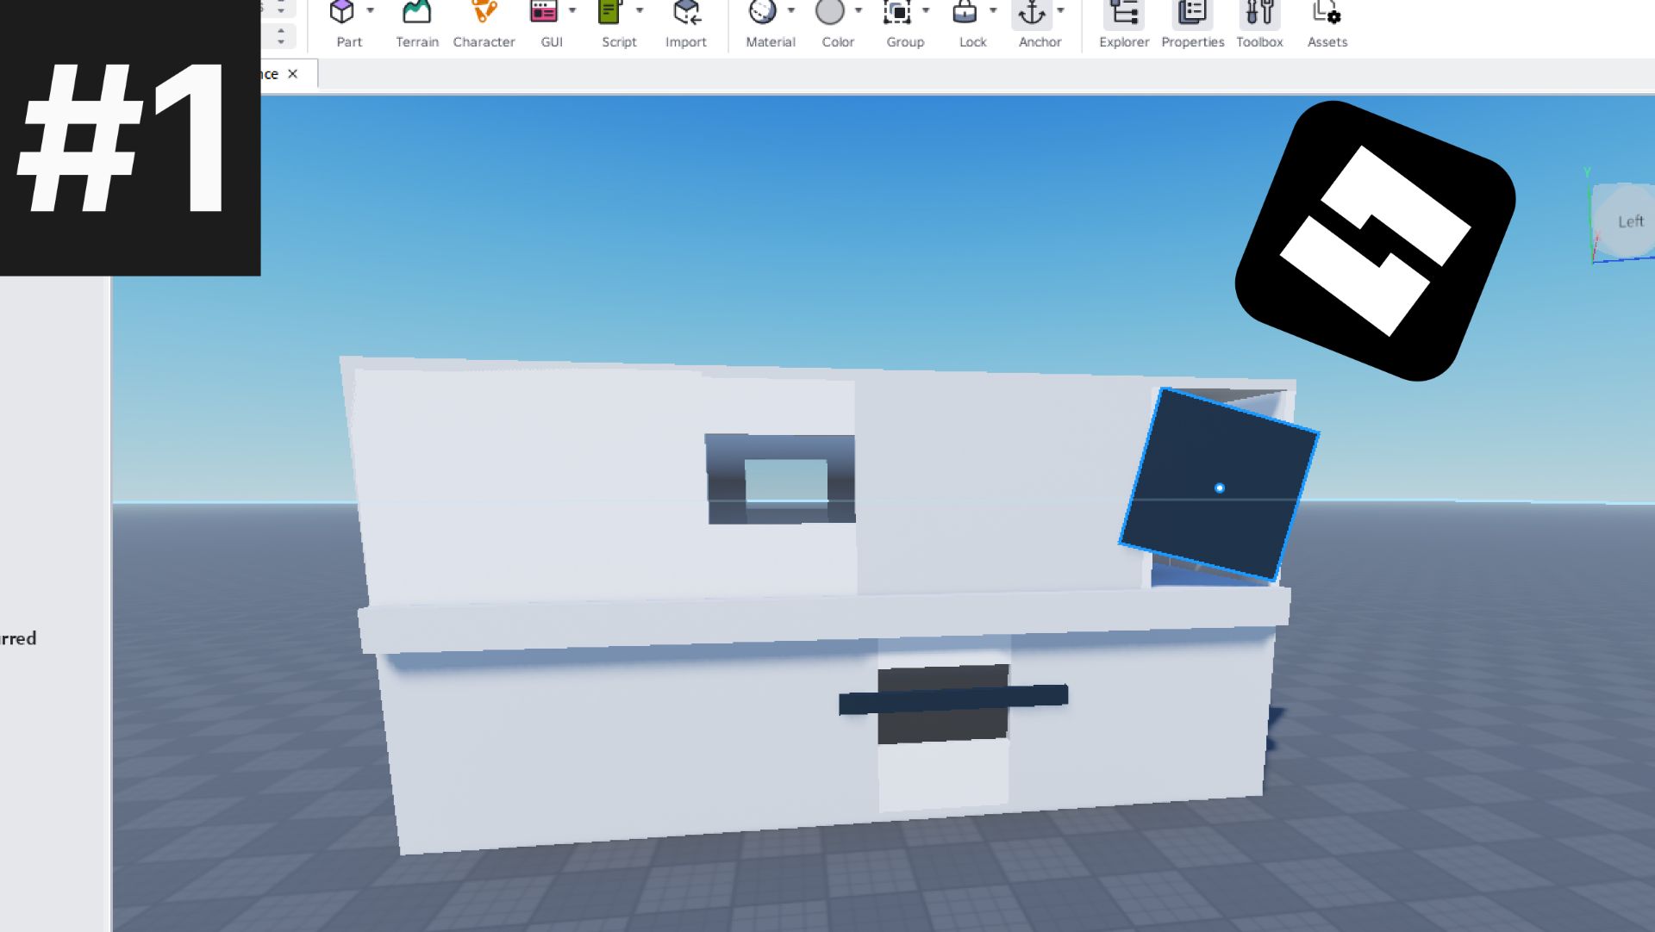Viewport: 1655px width, 932px height.
Task: Click the Color circle swatch
Action: tap(830, 12)
